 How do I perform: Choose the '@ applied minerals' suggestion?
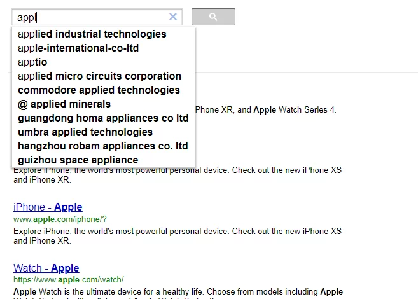64,104
